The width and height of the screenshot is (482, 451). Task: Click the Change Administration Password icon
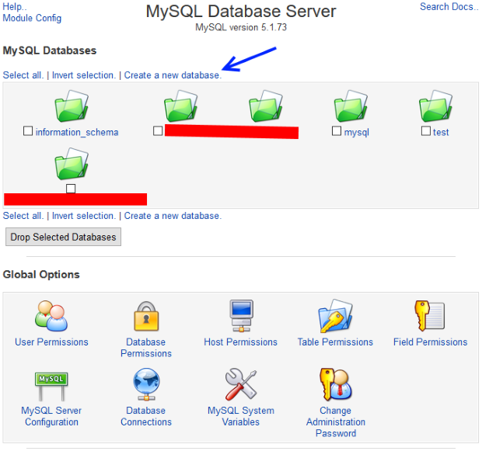click(335, 384)
